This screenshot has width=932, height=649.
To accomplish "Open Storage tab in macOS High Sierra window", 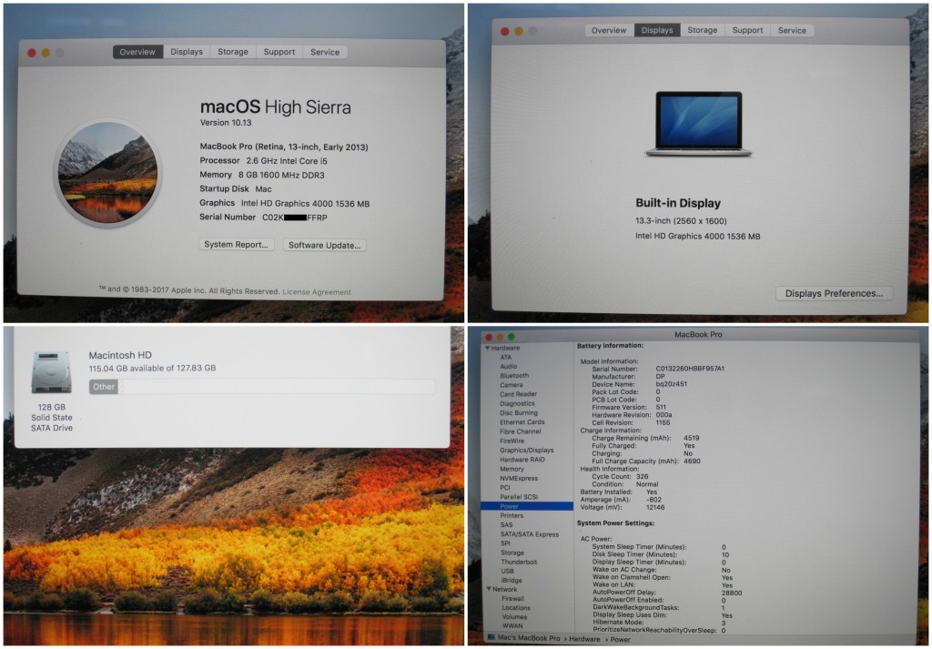I will (232, 52).
